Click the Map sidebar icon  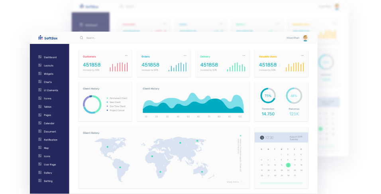pos(40,148)
